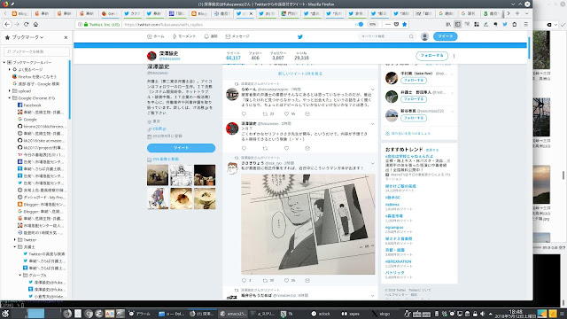Image resolution: width=567 pixels, height=319 pixels.
Task: Open direct message icon under the らめーん tweet
Action: click(x=307, y=114)
